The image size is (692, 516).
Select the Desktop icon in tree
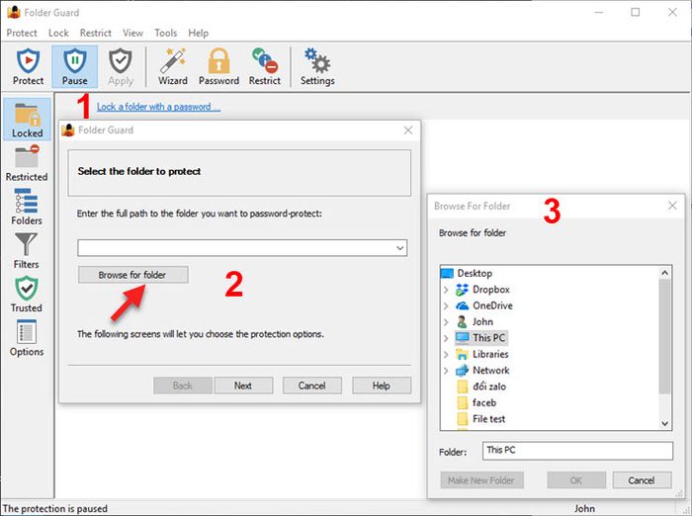pyautogui.click(x=447, y=273)
